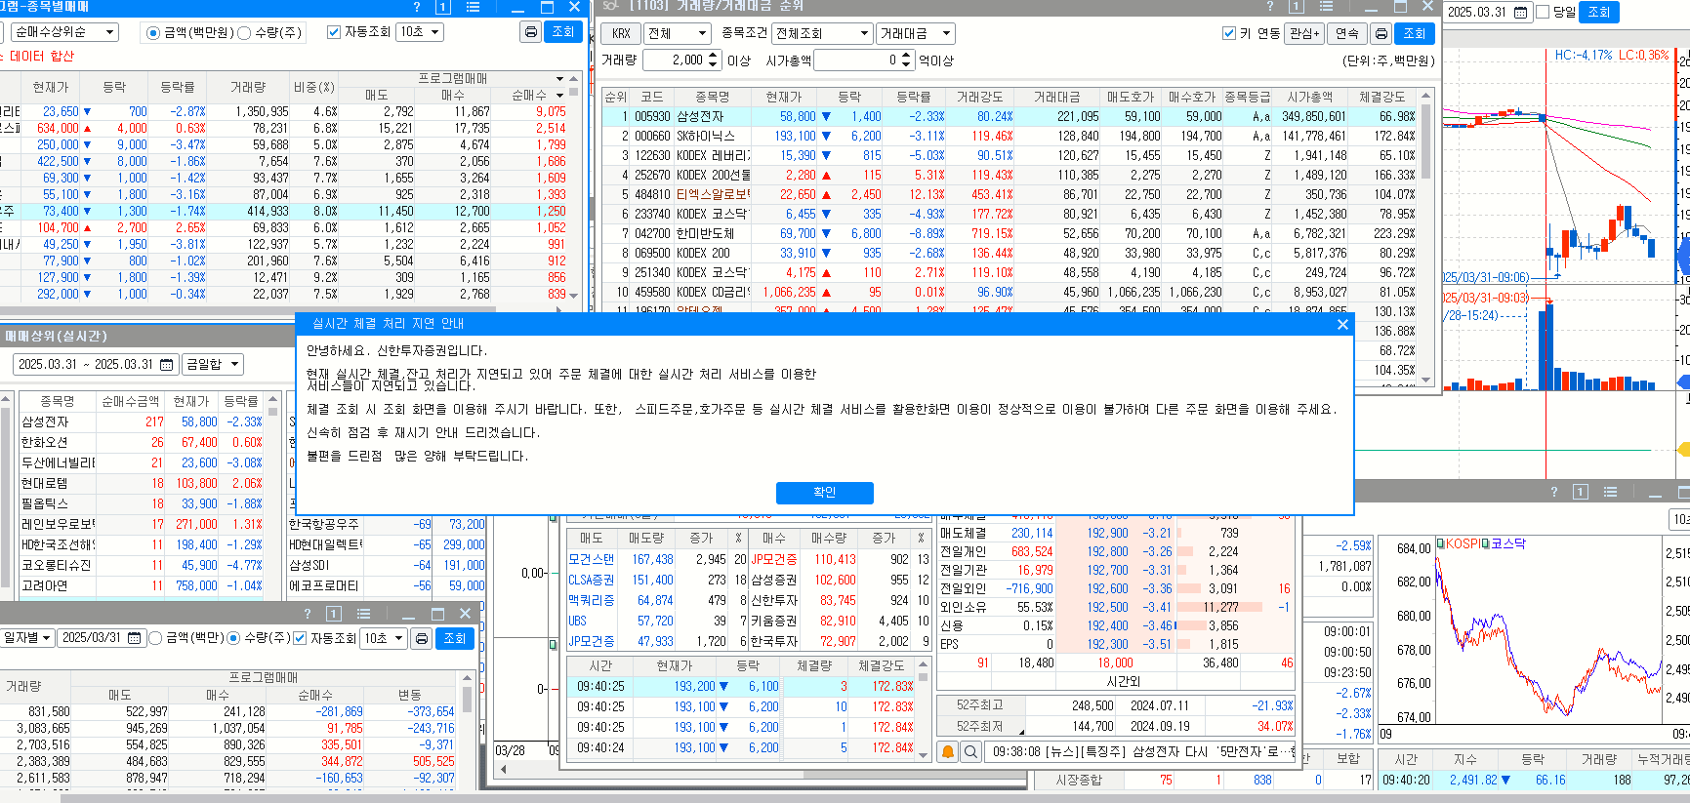Image resolution: width=1690 pixels, height=803 pixels.
Task: Toggle the 코스닥 legend checkbox in index chart
Action: pyautogui.click(x=1485, y=543)
